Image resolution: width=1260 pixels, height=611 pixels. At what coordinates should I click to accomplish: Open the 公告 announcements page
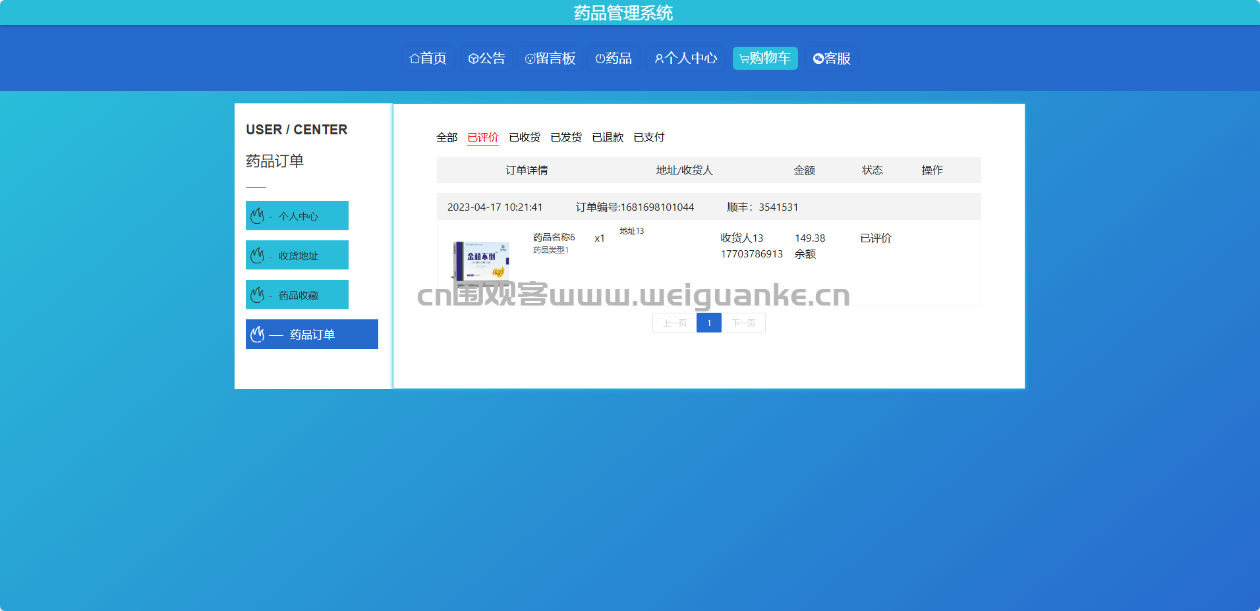coord(487,59)
